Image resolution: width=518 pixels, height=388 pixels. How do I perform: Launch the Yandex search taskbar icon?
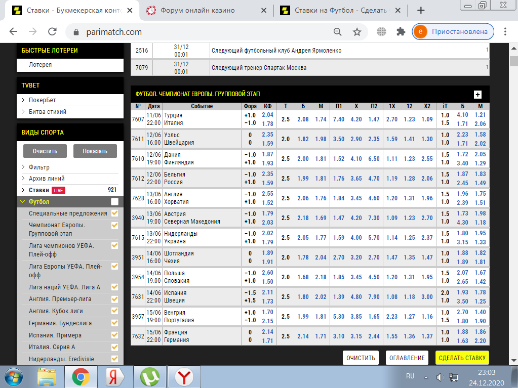click(115, 377)
